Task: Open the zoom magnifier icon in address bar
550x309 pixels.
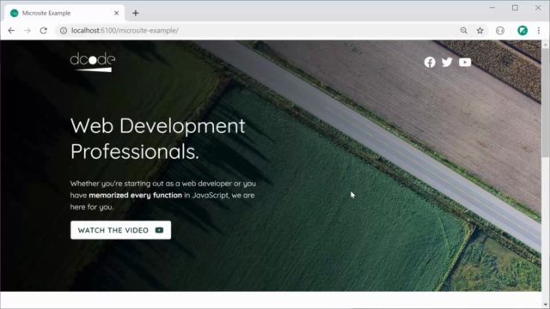Action: pyautogui.click(x=464, y=31)
